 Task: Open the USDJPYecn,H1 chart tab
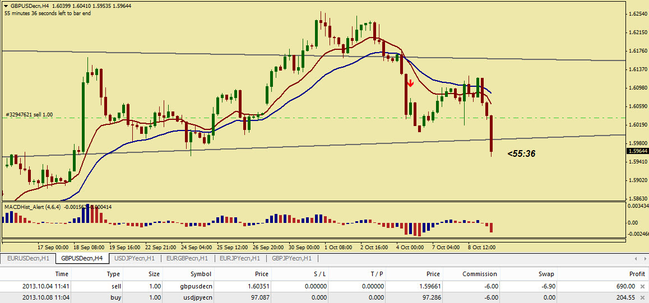[x=135, y=258]
